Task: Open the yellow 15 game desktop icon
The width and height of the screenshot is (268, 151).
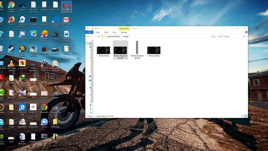Action: tap(22, 51)
